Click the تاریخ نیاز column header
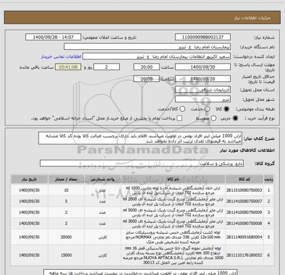Viewport: 285px width, 275px height. click(x=29, y=179)
